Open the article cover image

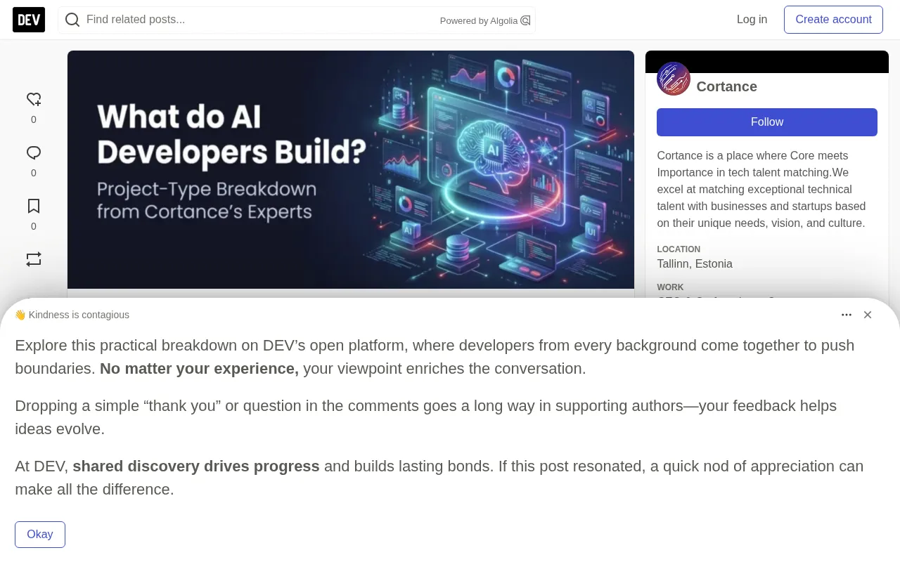tap(351, 169)
